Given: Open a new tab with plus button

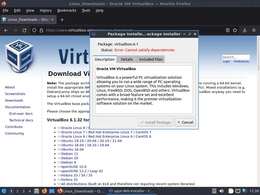Looking at the screenshot, I should [x=62, y=20].
